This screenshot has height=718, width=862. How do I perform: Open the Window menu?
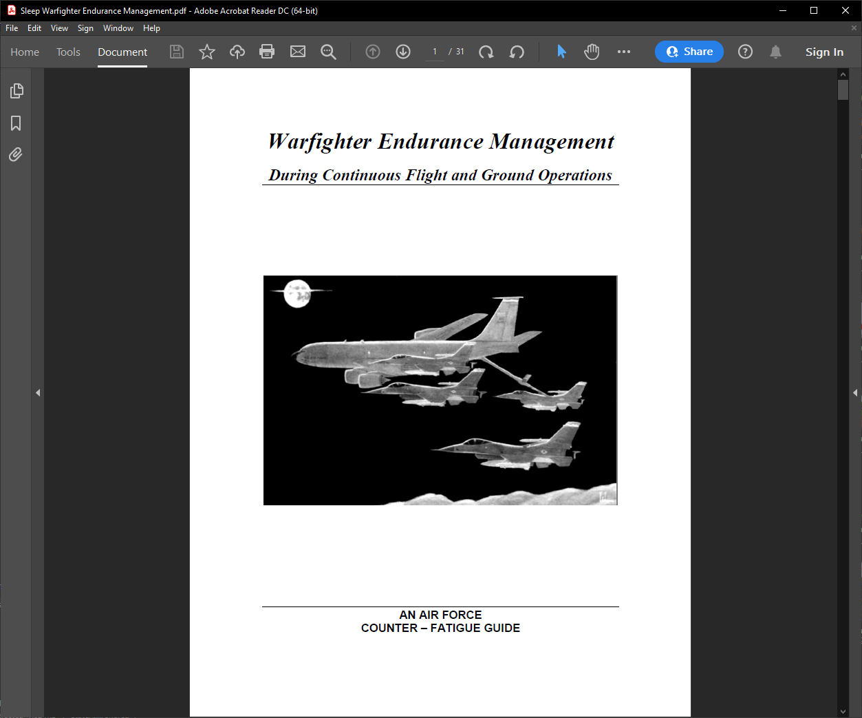[x=118, y=28]
